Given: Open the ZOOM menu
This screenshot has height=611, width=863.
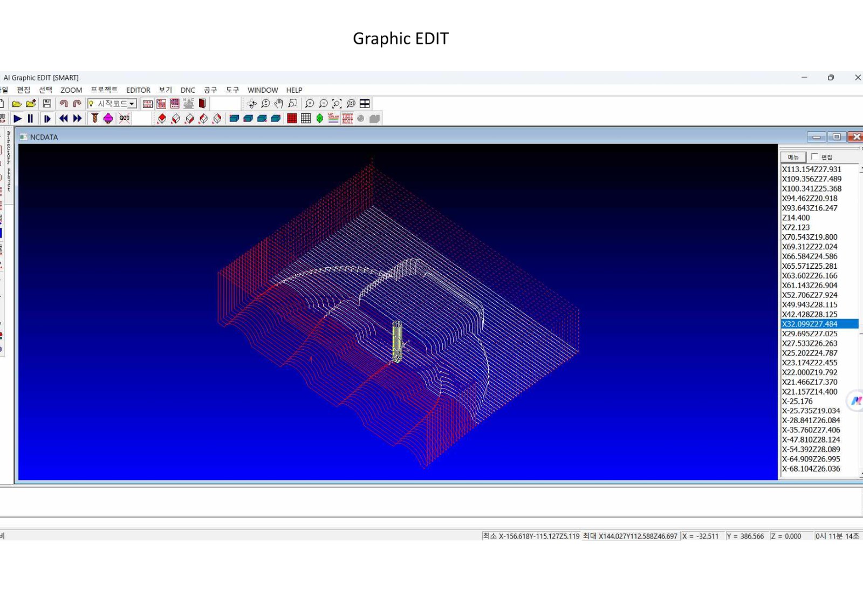Looking at the screenshot, I should 71,90.
